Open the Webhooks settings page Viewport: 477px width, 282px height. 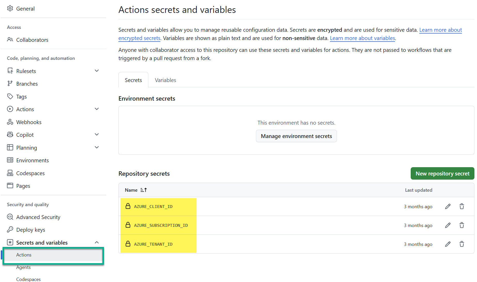pyautogui.click(x=29, y=122)
